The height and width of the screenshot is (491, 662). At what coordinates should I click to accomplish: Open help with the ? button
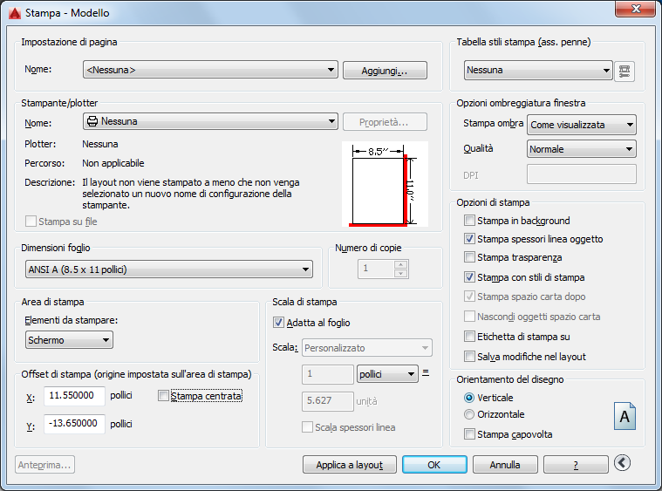tap(576, 465)
